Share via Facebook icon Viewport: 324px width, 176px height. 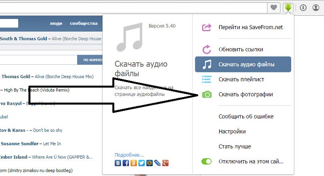click(126, 163)
